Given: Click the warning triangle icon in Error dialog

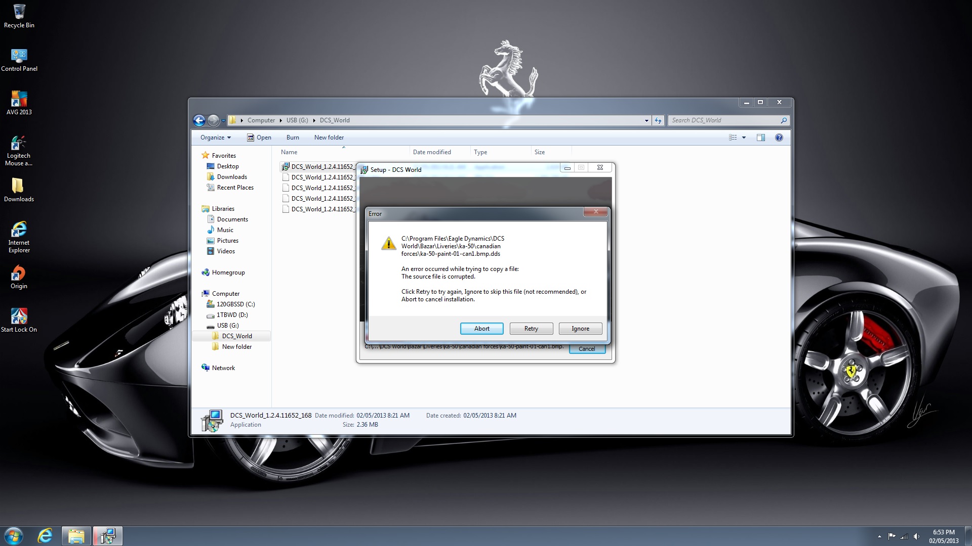Looking at the screenshot, I should [388, 243].
